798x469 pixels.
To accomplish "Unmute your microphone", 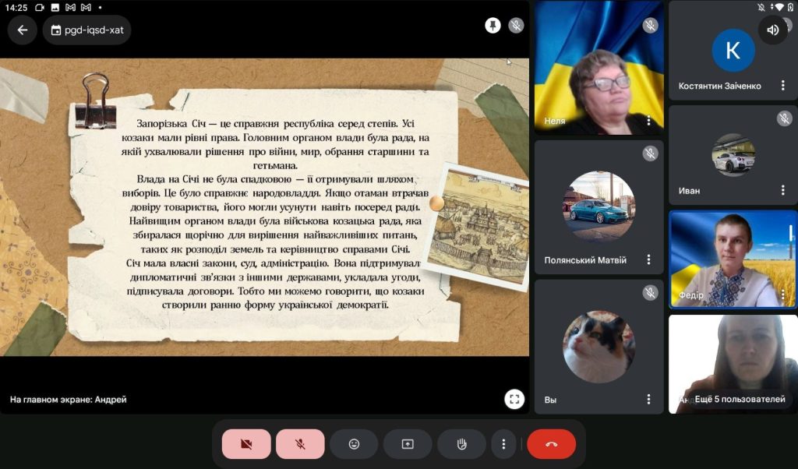I will 300,444.
